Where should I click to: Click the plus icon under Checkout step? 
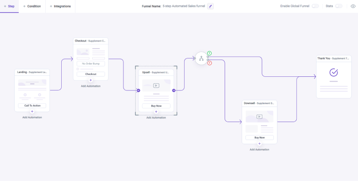pyautogui.click(x=90, y=80)
